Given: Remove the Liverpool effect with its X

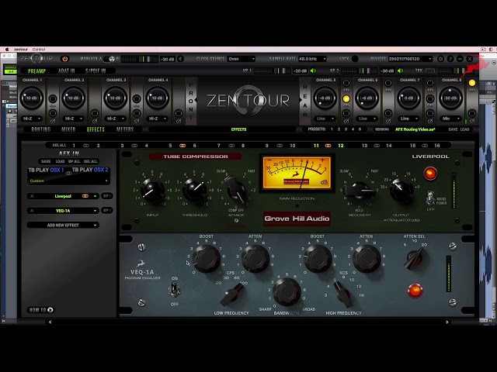Looking at the screenshot, I should (x=32, y=196).
